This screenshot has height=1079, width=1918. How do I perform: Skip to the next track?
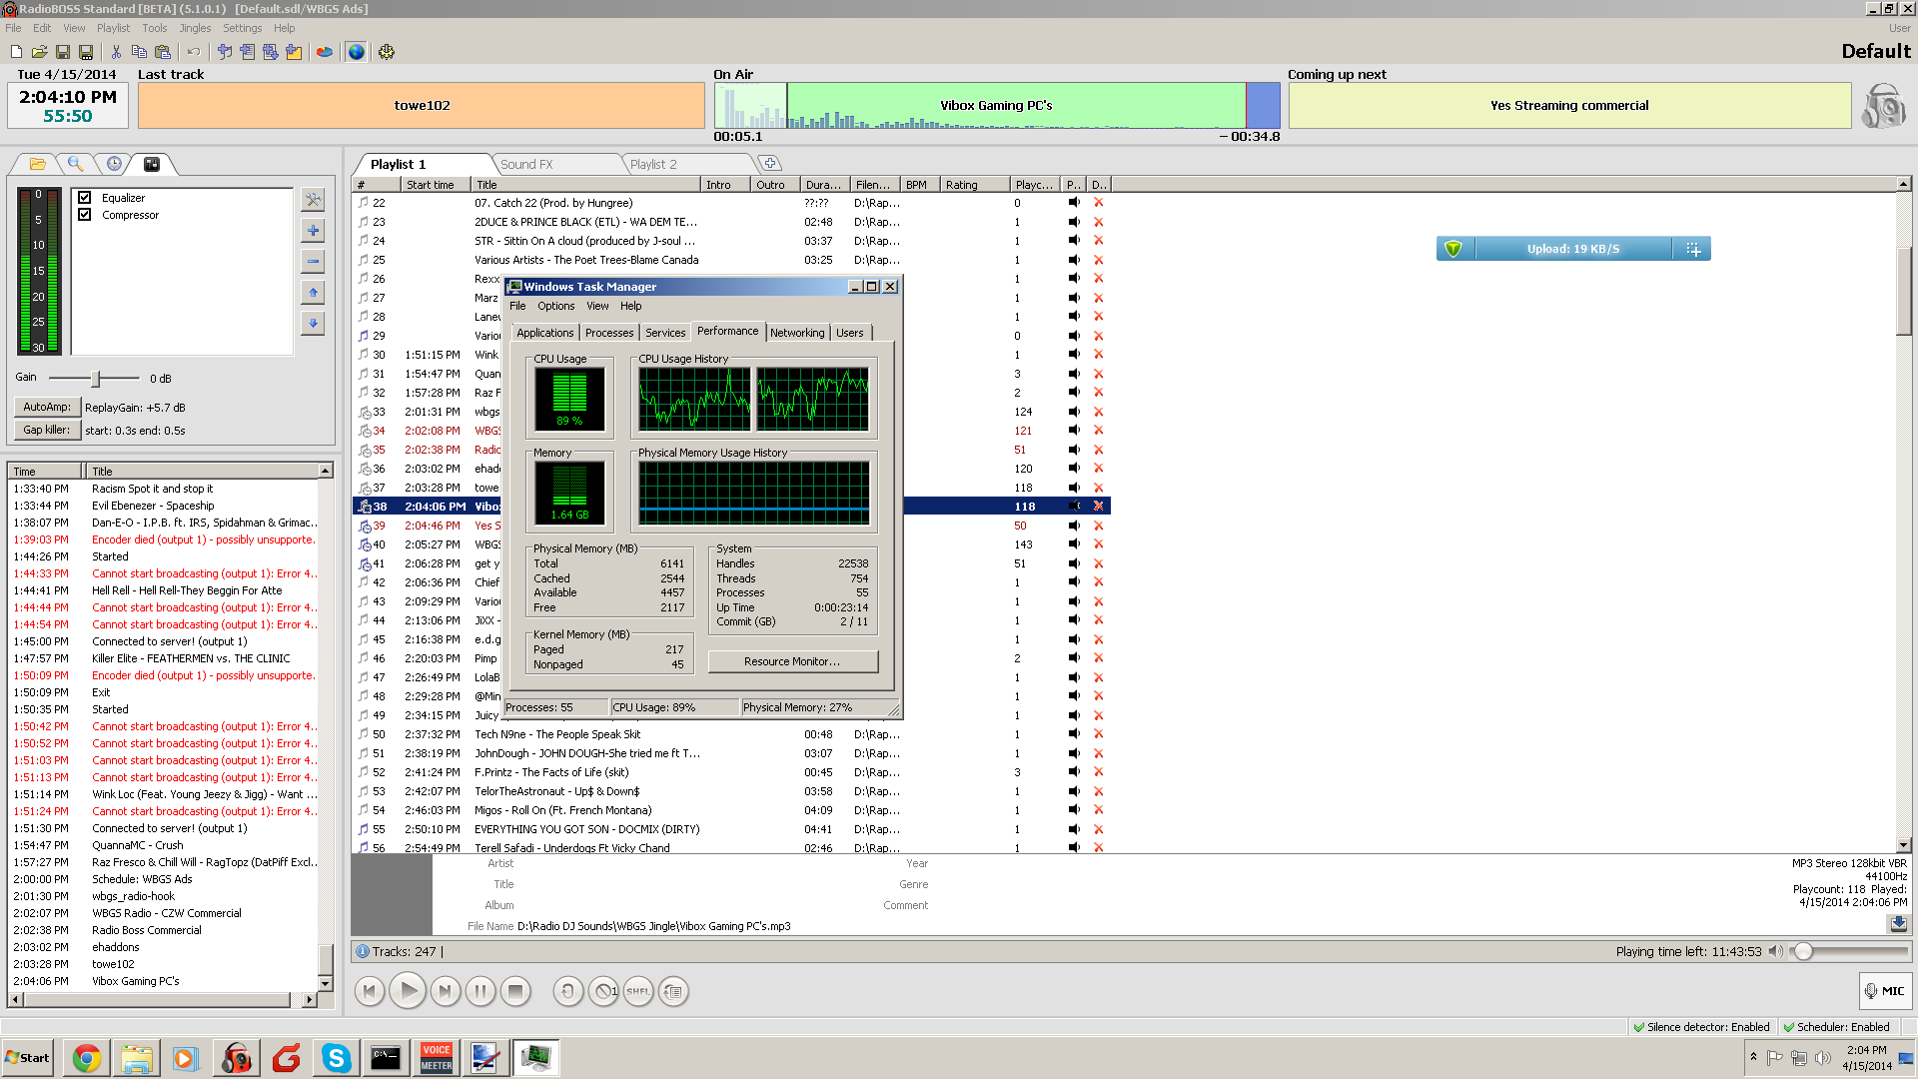445,991
